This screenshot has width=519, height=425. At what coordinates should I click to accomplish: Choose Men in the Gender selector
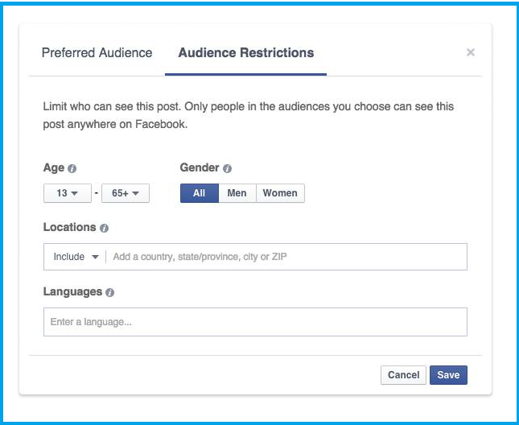click(237, 193)
